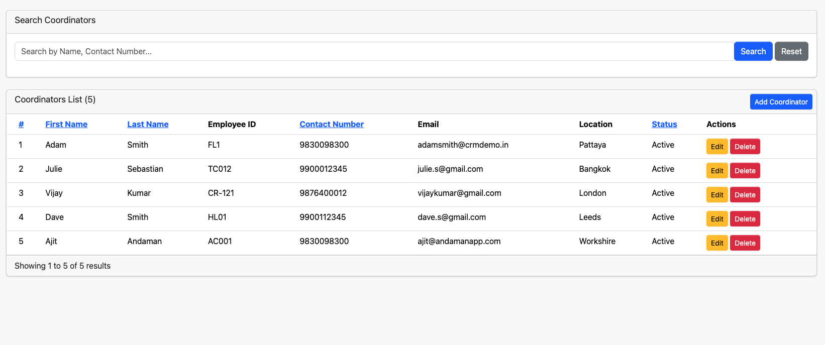Click the Showing 1 to 5 results text
Viewport: 825px width, 345px height.
coord(62,266)
